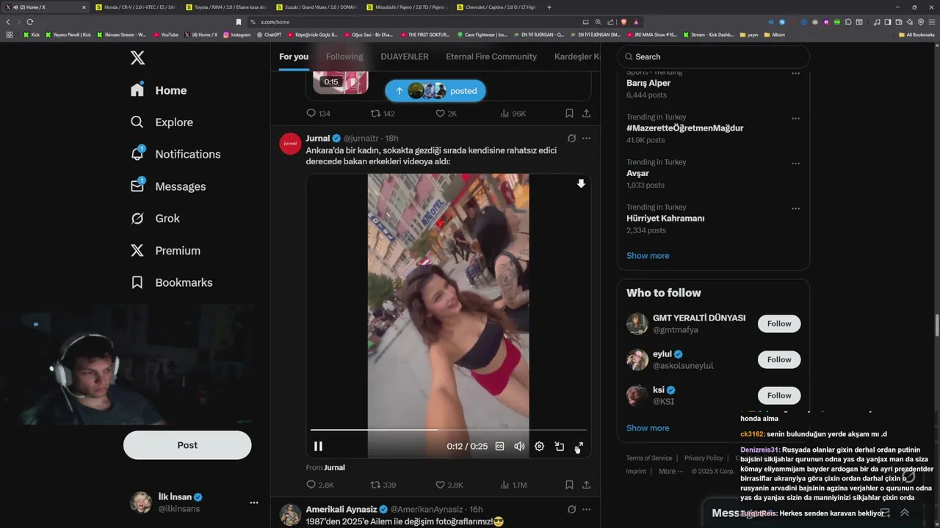The width and height of the screenshot is (940, 528).
Task: Toggle captions on the video
Action: click(x=500, y=446)
